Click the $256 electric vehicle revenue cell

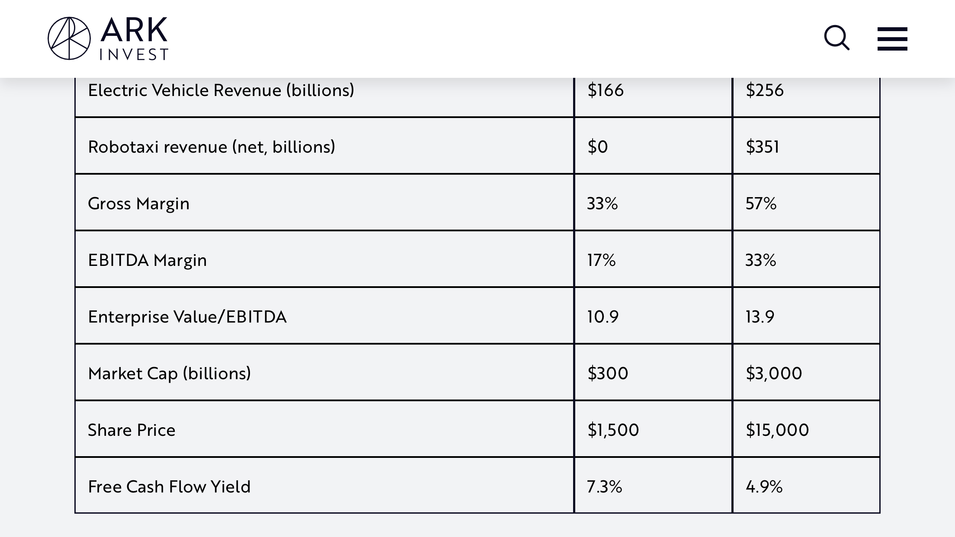coord(764,90)
